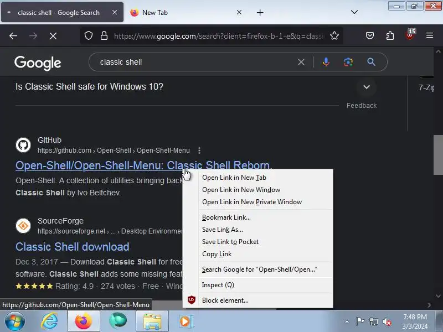Viewport: 443px width, 332px height.
Task: Click the Google logo
Action: (38, 63)
